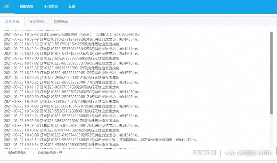Click the 18:40:23 无物流发货成功 log line
This screenshot has height=163, width=277.
[x=61, y=78]
